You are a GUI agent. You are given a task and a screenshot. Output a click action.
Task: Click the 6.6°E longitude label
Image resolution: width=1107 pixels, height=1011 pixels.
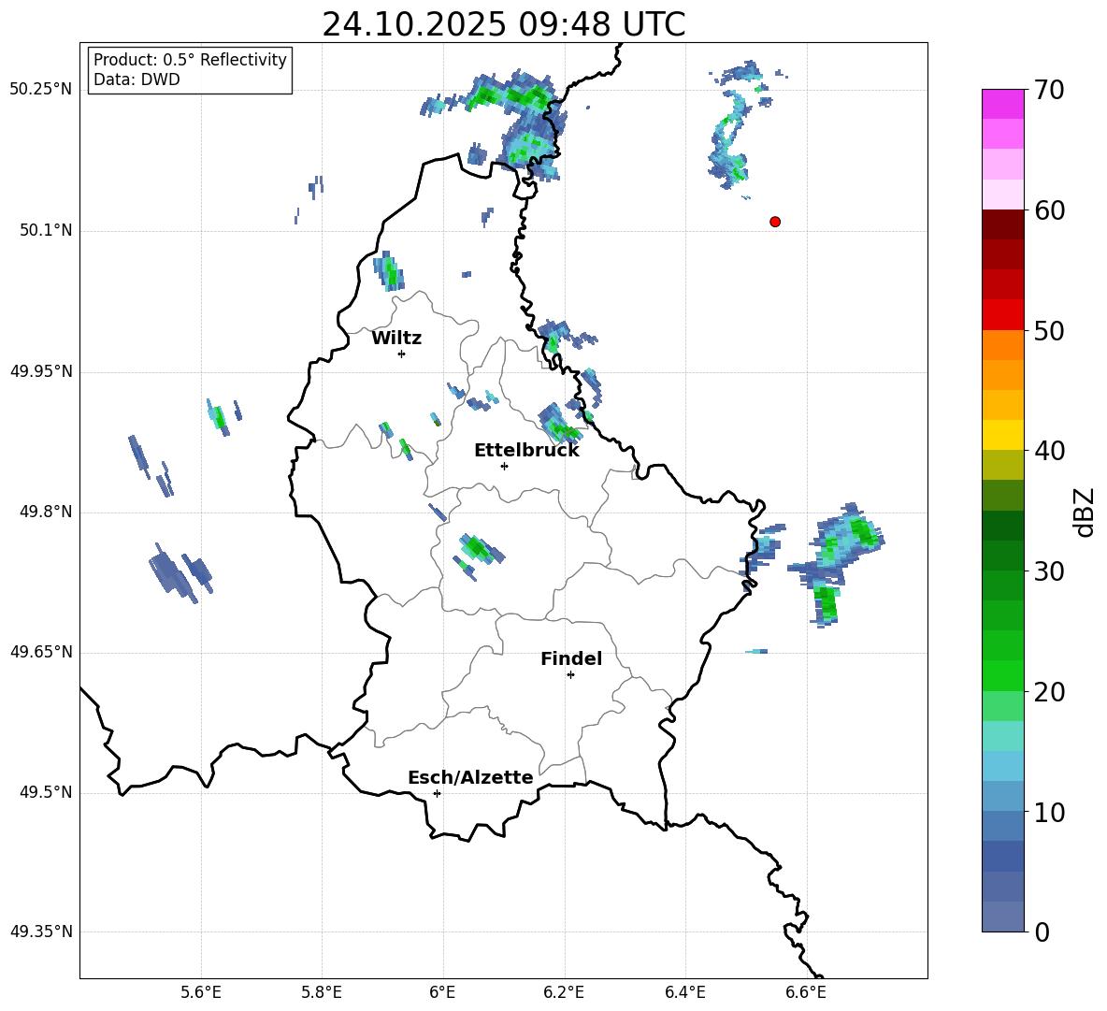806,993
